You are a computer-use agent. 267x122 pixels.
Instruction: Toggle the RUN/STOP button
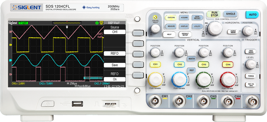click(214, 14)
